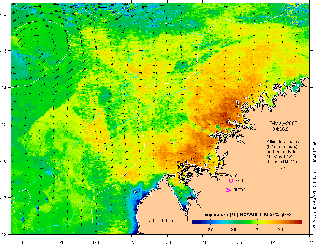Click longitude axis label 122
Viewport: 317px width, 245px height.
pyautogui.click(x=131, y=242)
